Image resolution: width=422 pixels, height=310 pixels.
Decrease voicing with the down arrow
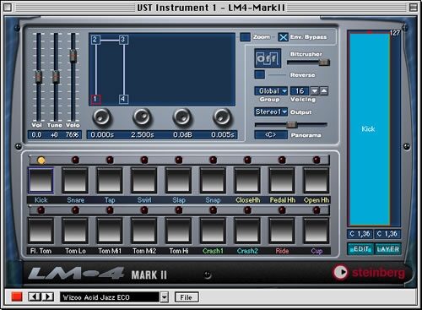[x=315, y=91]
